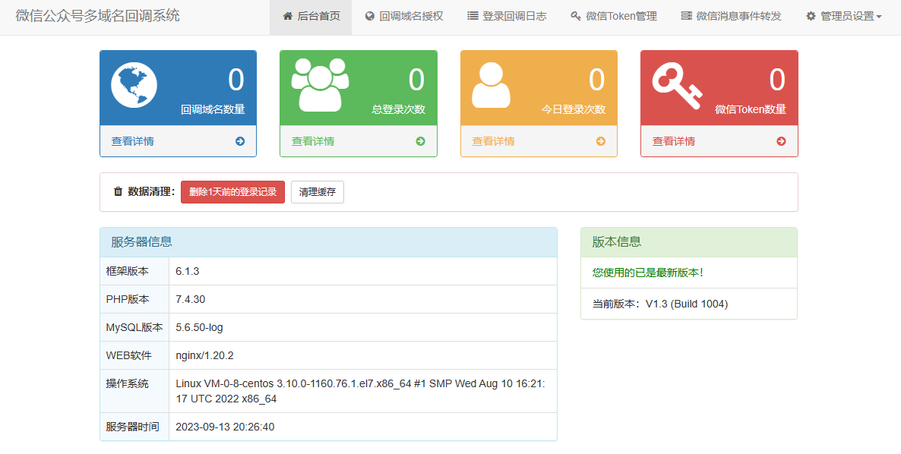Open 查看详情 link in the blue card
The height and width of the screenshot is (454, 901).
pos(133,141)
